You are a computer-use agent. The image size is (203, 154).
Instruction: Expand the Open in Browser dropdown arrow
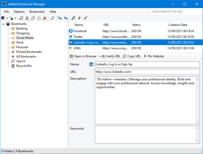pos(100,56)
